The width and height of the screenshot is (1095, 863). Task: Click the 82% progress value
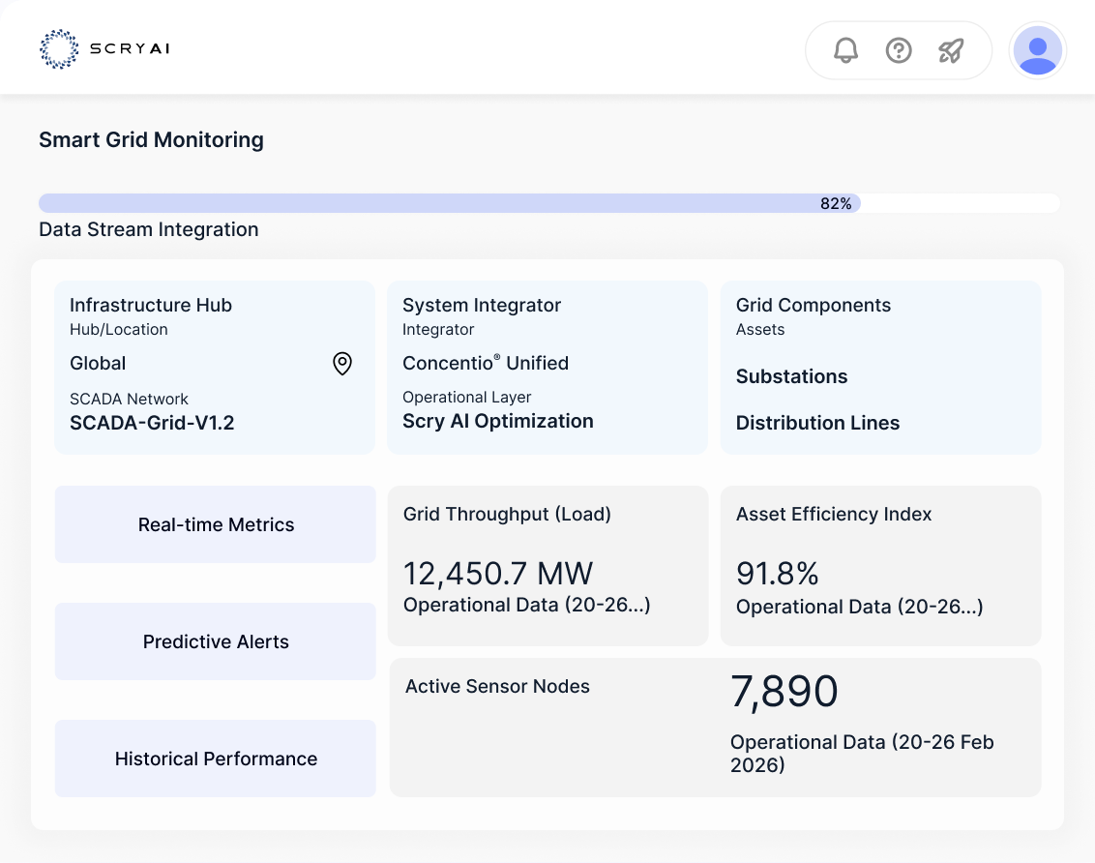pyautogui.click(x=836, y=204)
